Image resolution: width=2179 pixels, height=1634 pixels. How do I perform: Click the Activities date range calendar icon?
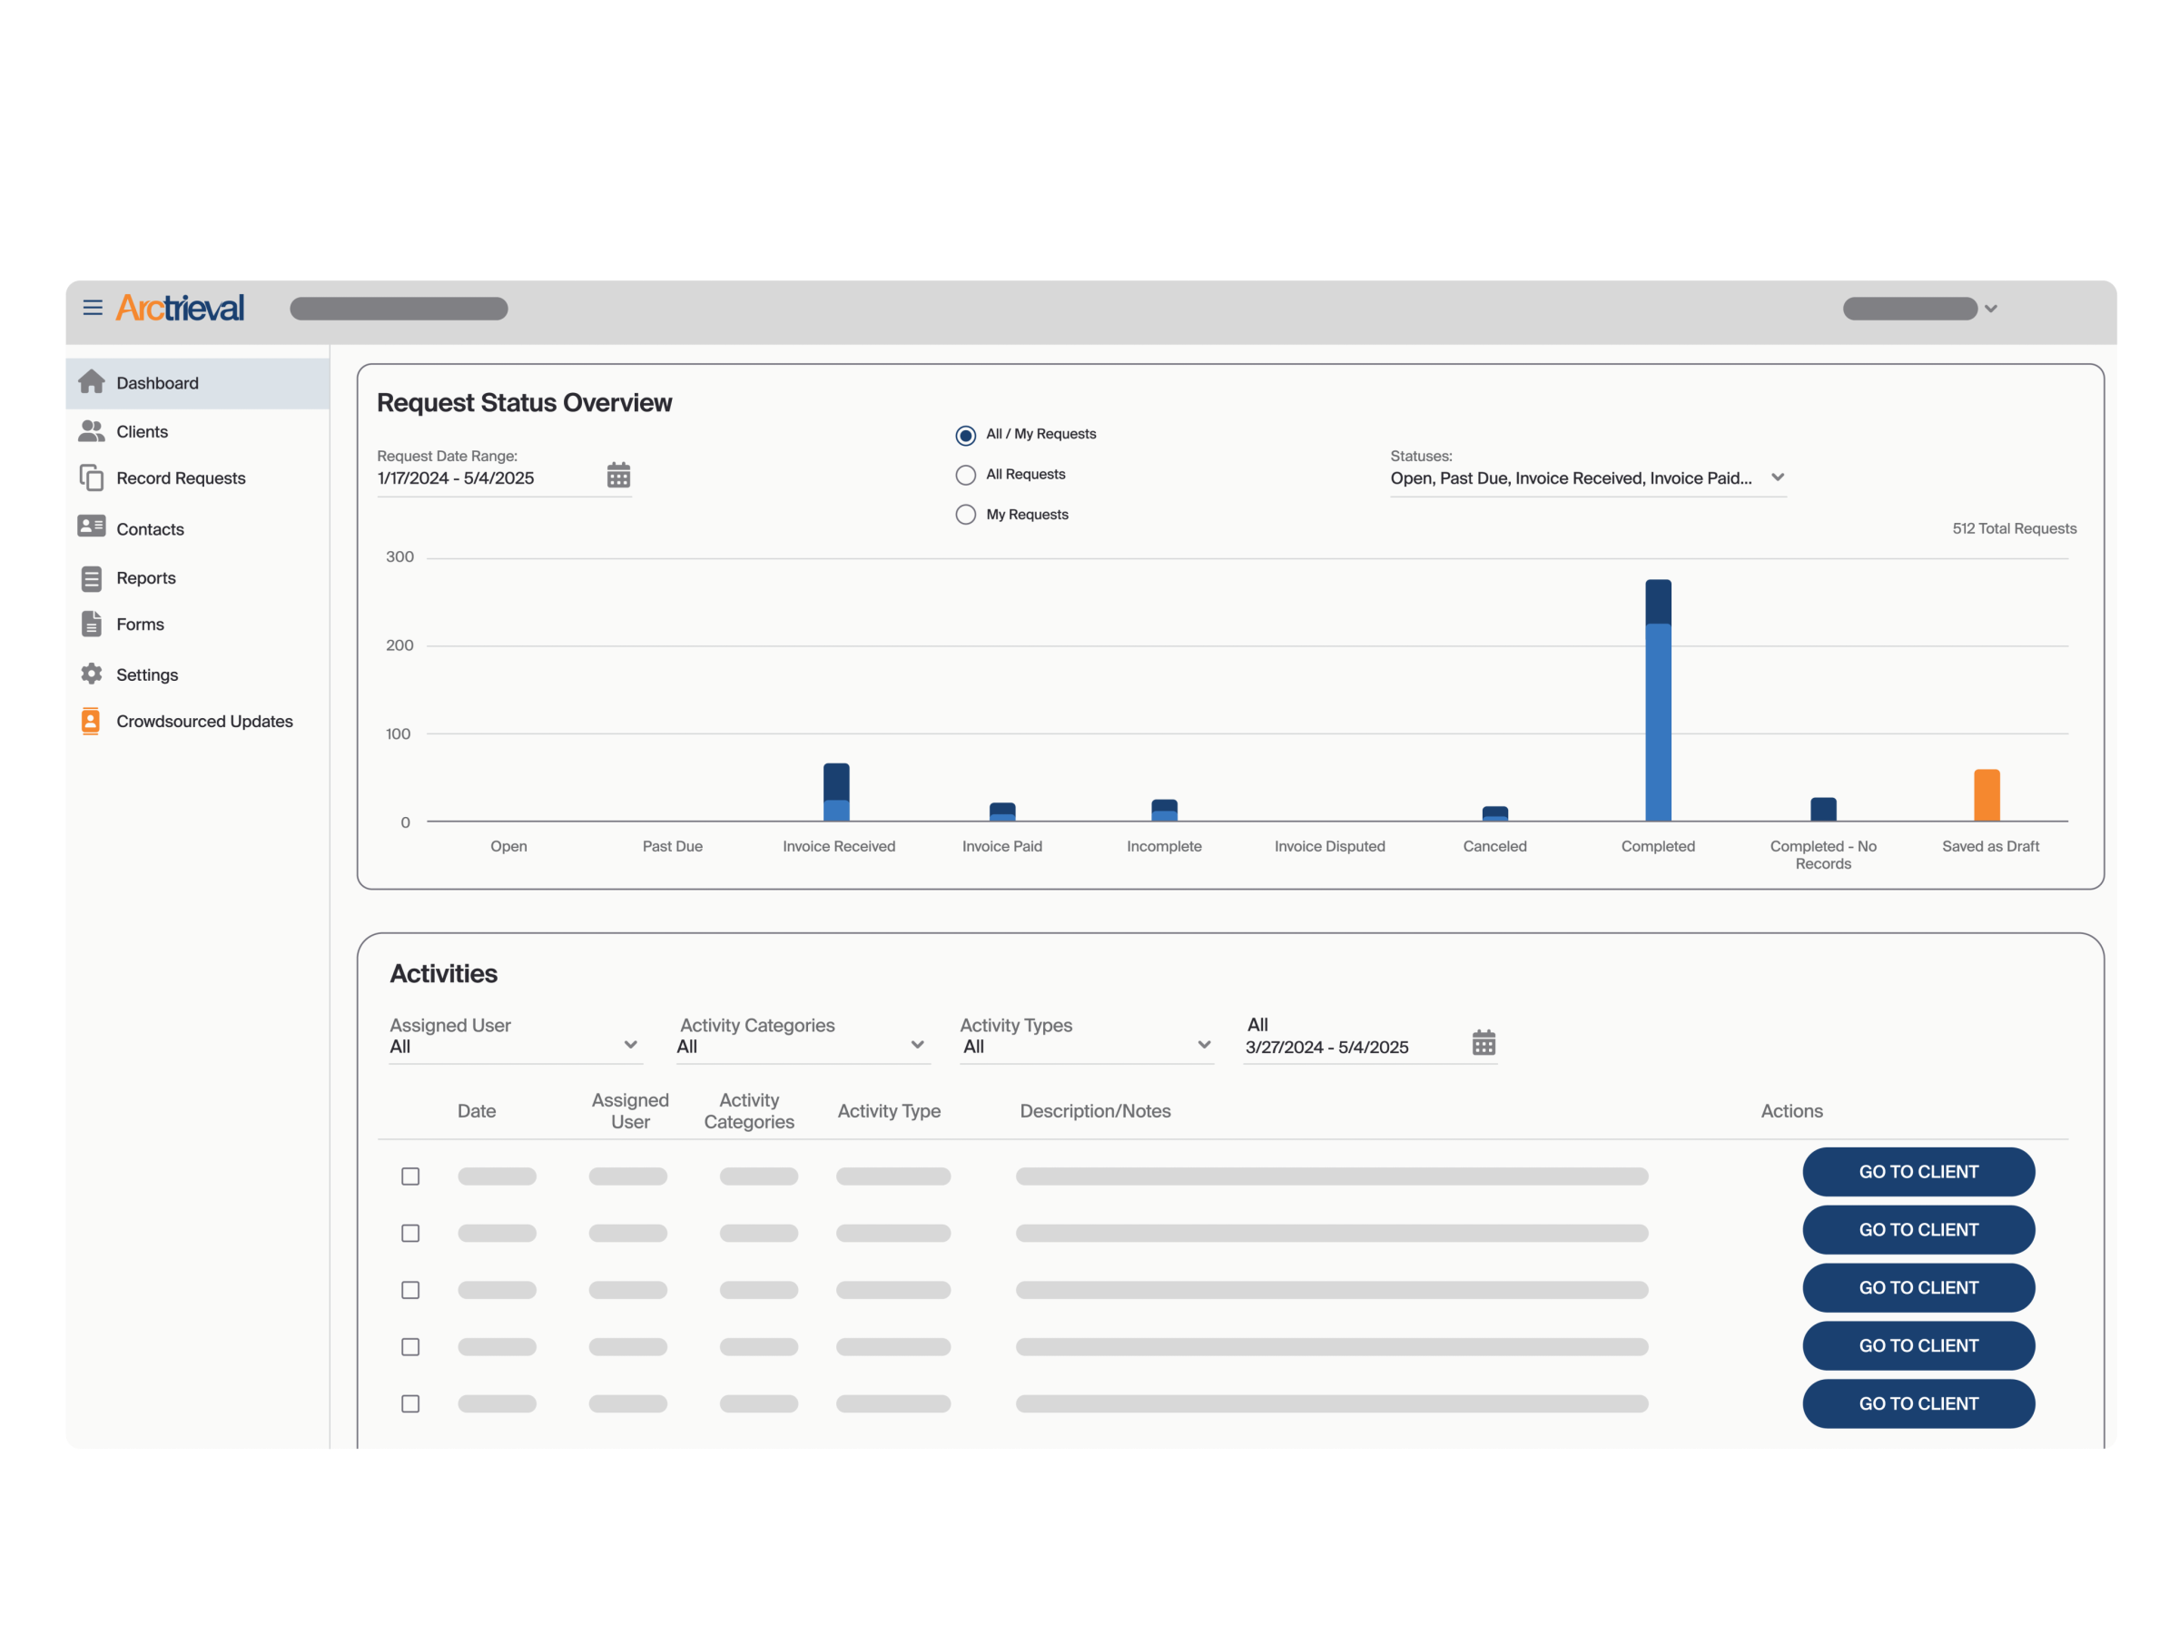pos(1484,1041)
